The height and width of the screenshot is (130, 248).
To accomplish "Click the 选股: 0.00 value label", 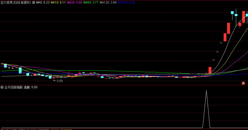I will click(31, 87).
